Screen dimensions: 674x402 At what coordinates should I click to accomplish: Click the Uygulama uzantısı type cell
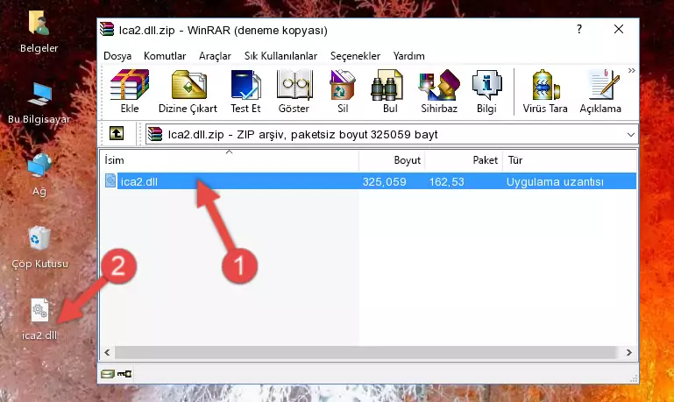555,181
